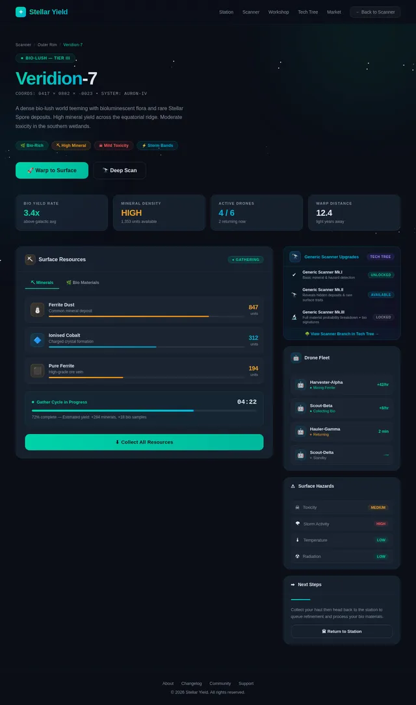416x705 pixels.
Task: Toggle the Bio-Rich trait tag
Action: pyautogui.click(x=32, y=146)
